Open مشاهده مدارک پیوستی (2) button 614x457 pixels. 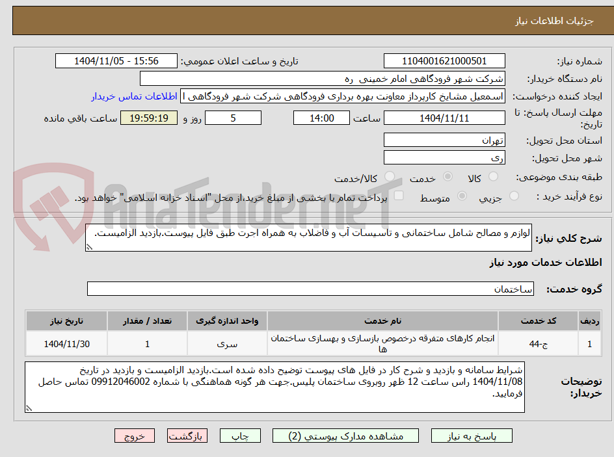[345, 436]
